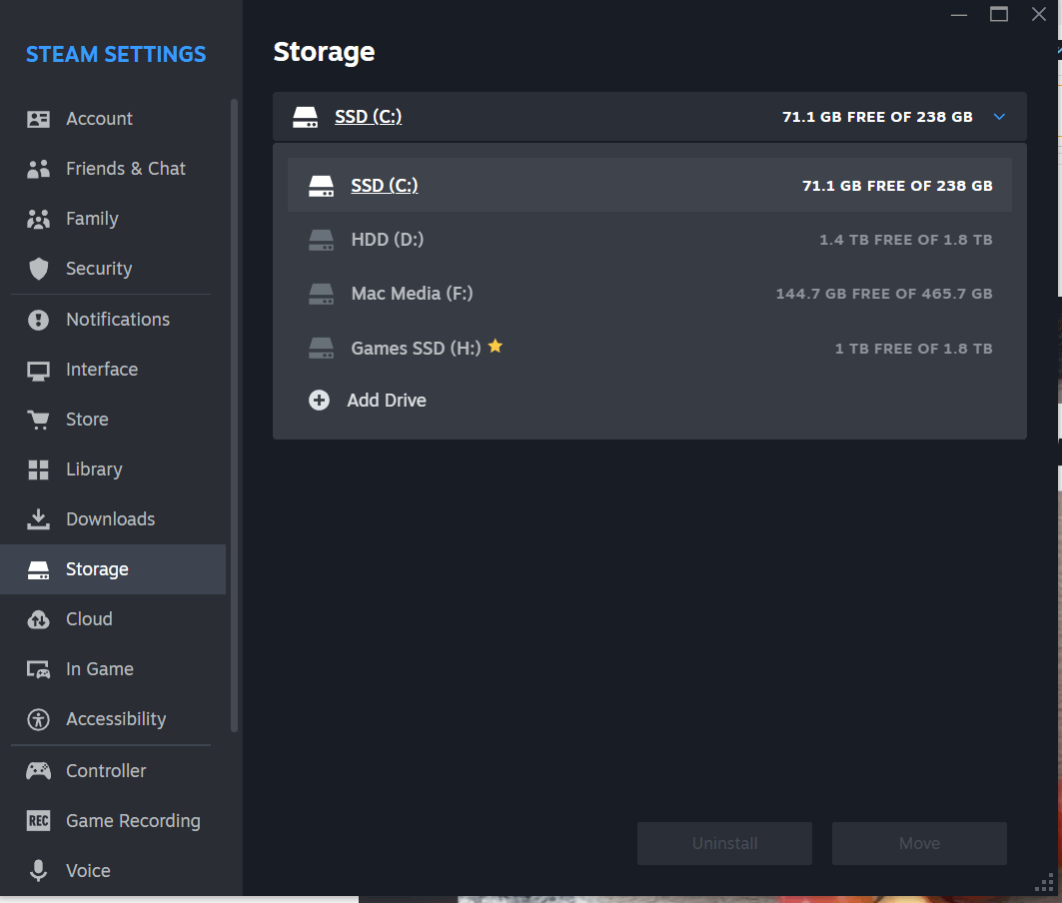The height and width of the screenshot is (903, 1062).
Task: Click the Uninstall button
Action: point(724,843)
